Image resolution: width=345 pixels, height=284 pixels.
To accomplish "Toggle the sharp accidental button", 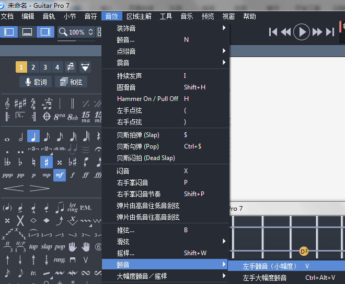I will click(47, 162).
